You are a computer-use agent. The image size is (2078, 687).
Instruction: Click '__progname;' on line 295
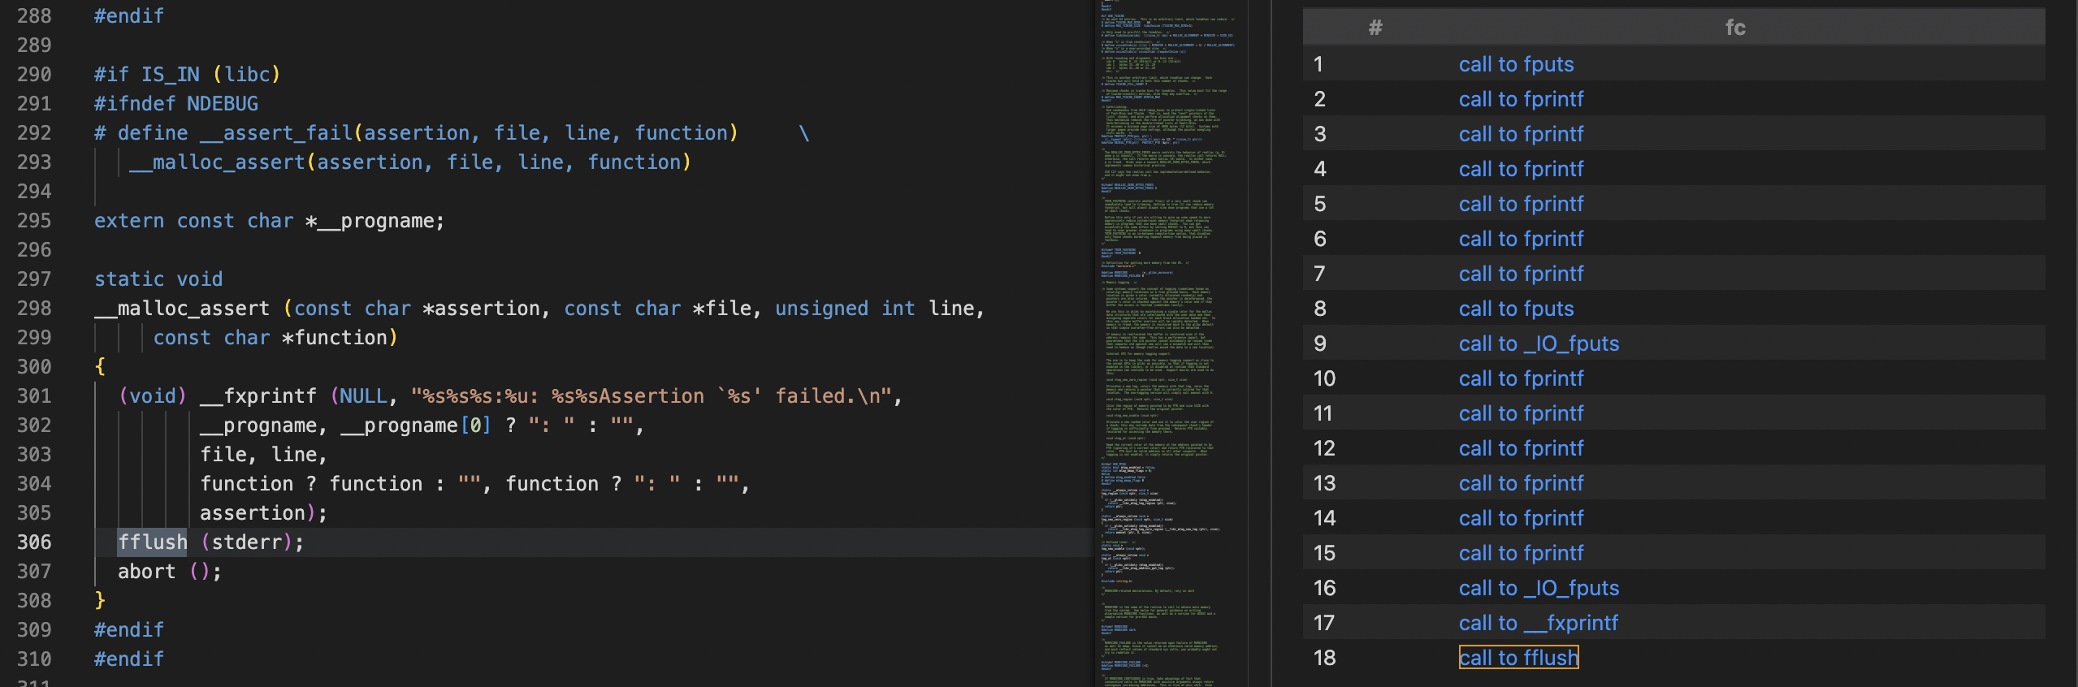[381, 221]
